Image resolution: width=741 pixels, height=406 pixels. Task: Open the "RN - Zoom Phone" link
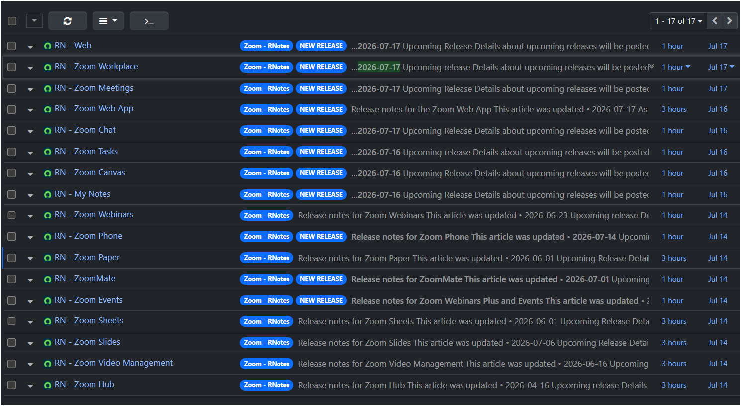coord(89,236)
